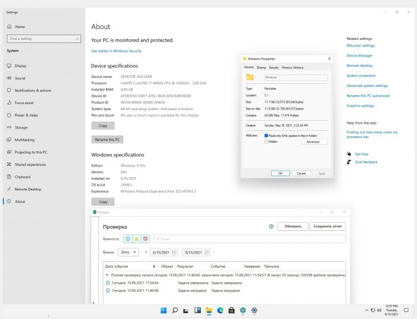Open Sound settings icon in sidebar
This screenshot has height=319, width=417.
(x=9, y=78)
